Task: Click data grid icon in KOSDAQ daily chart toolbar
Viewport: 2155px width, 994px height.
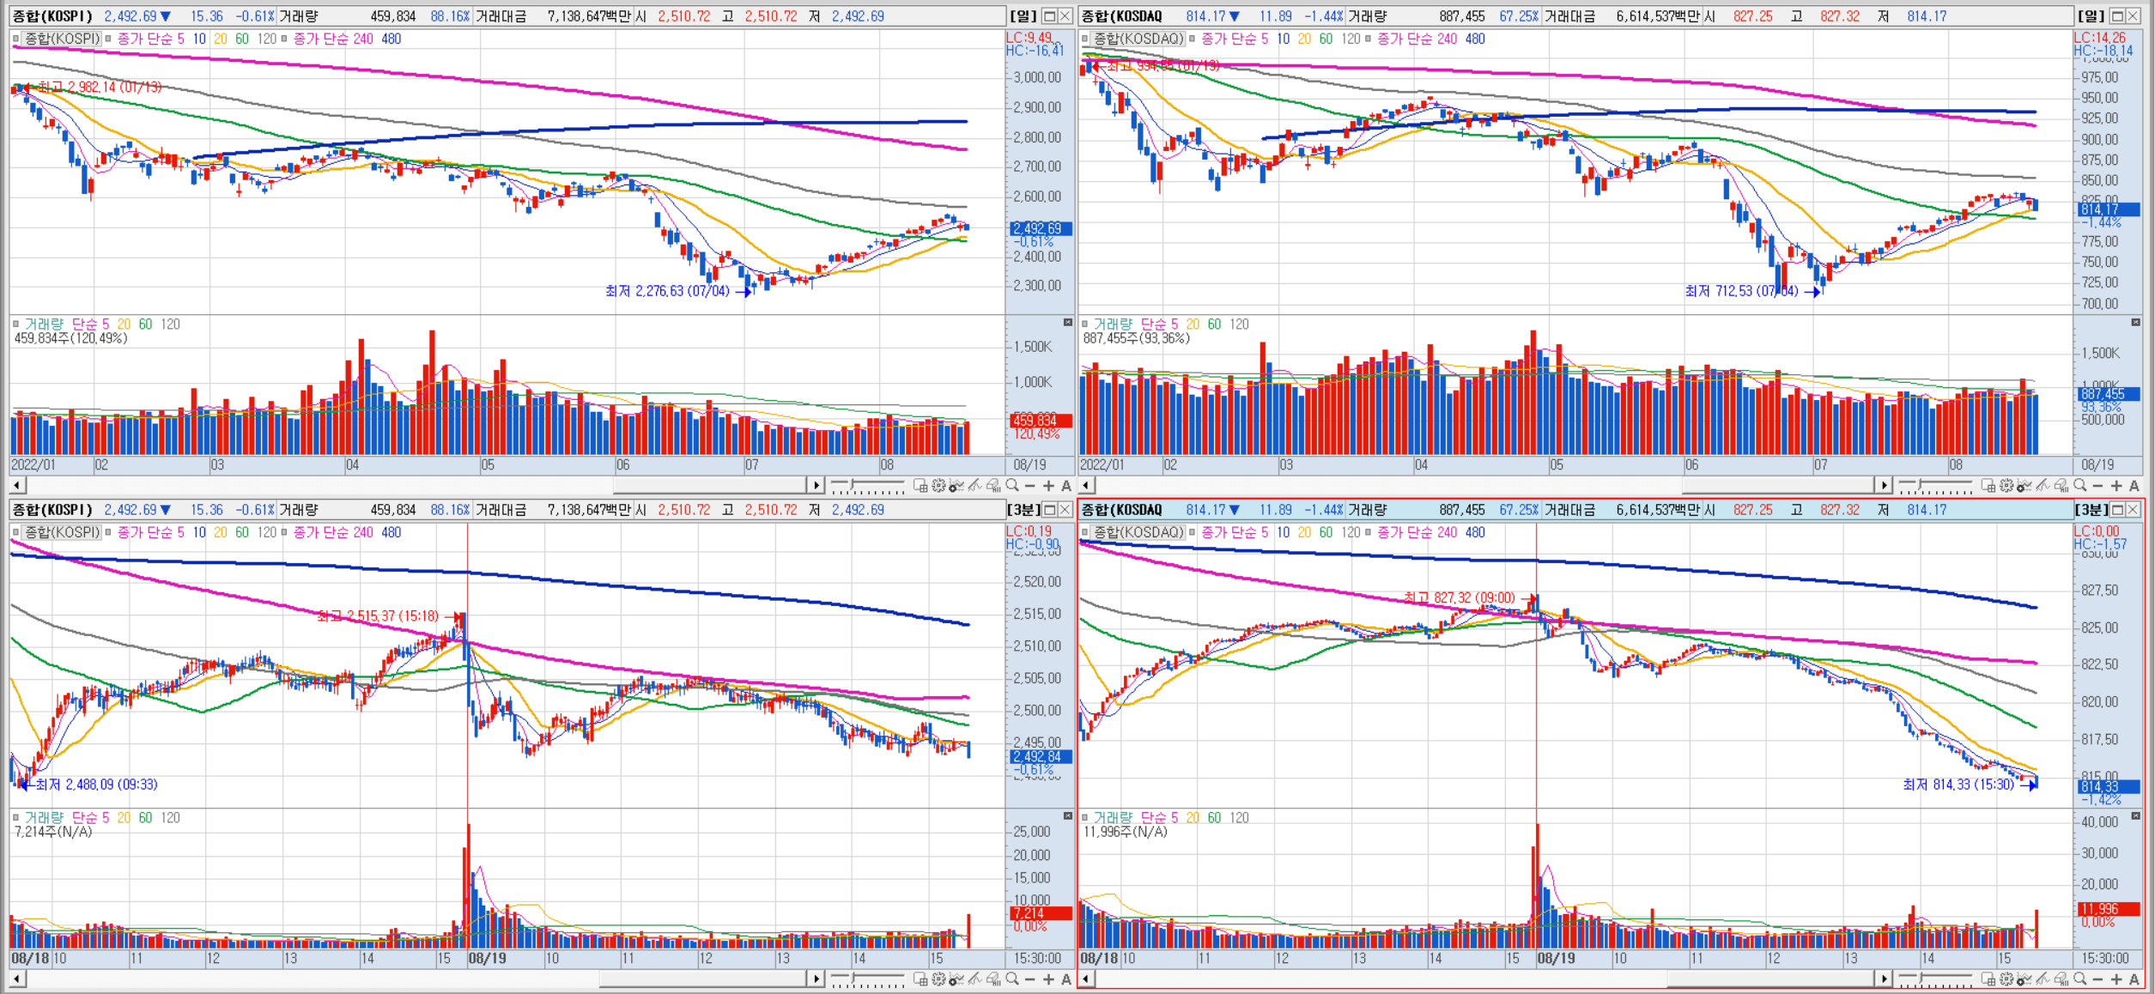Action: click(1988, 486)
